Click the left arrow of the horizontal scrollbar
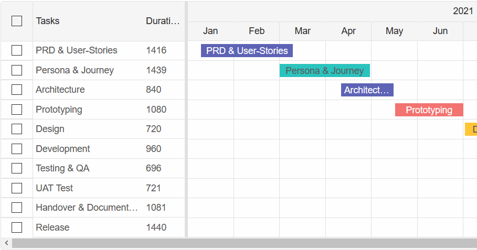Viewport: 477px width, 250px height. coord(6,243)
